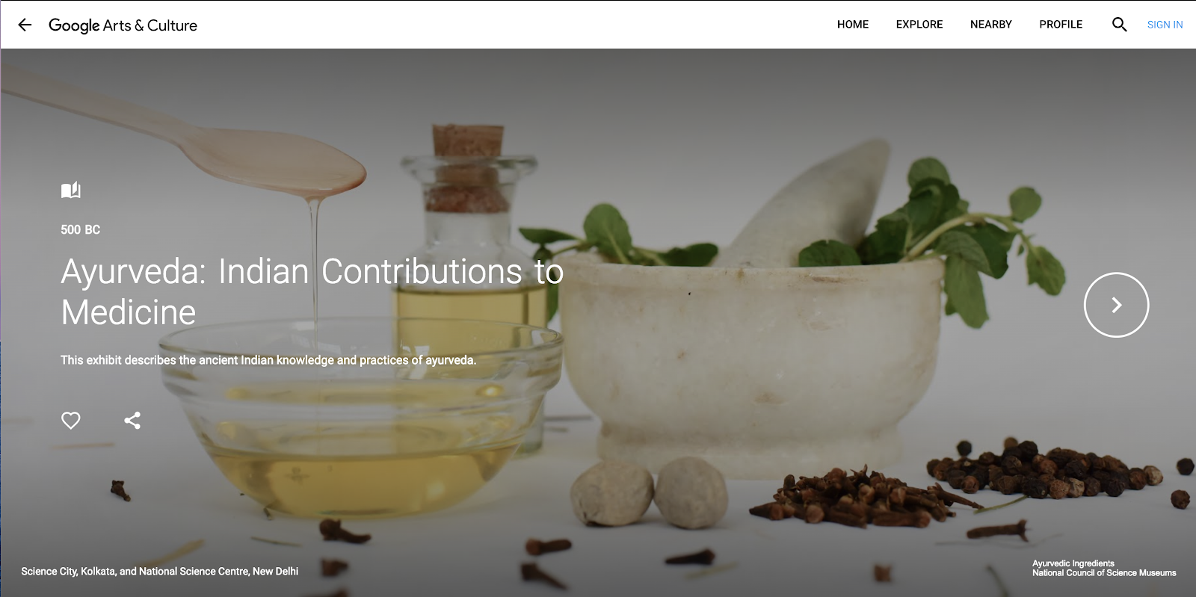
Task: Open the Science City, Kolkata credit text
Action: (159, 572)
